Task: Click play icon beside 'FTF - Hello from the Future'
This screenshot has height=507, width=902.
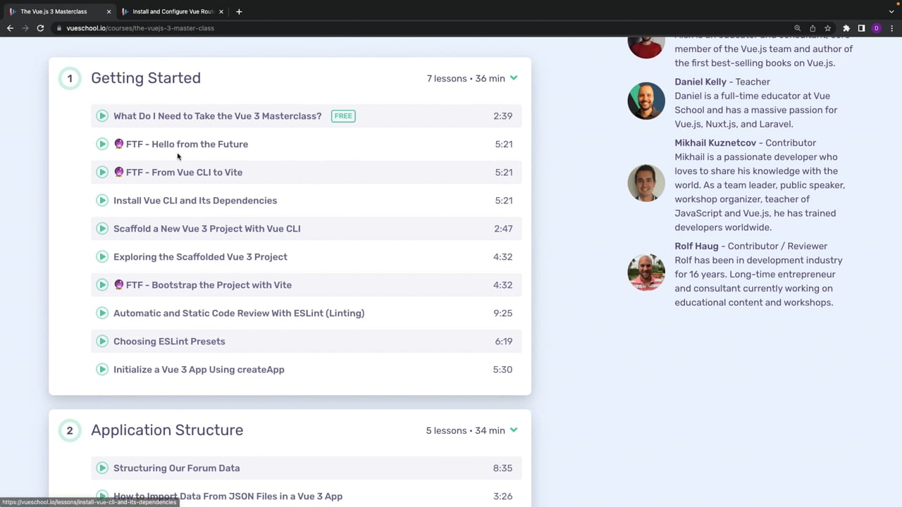Action: [x=102, y=144]
